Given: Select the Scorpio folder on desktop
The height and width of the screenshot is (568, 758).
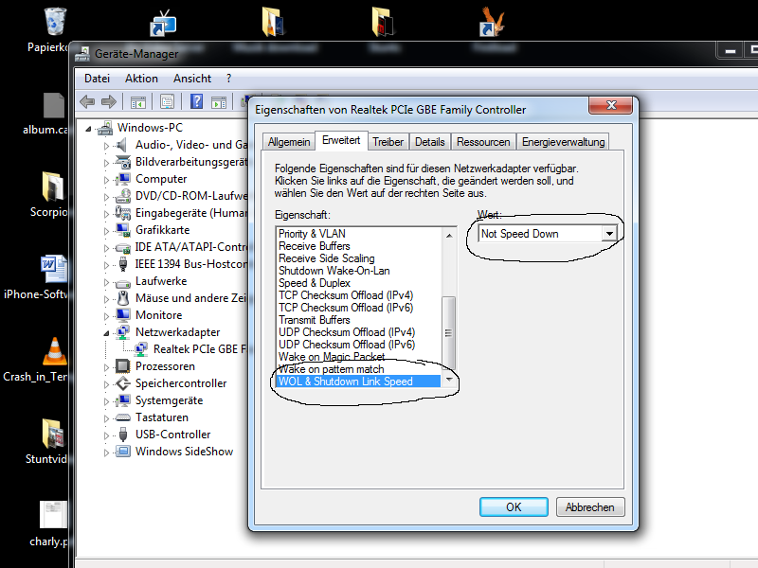Looking at the screenshot, I should coord(52,186).
